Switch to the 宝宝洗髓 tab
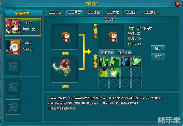 pyautogui.click(x=93, y=12)
